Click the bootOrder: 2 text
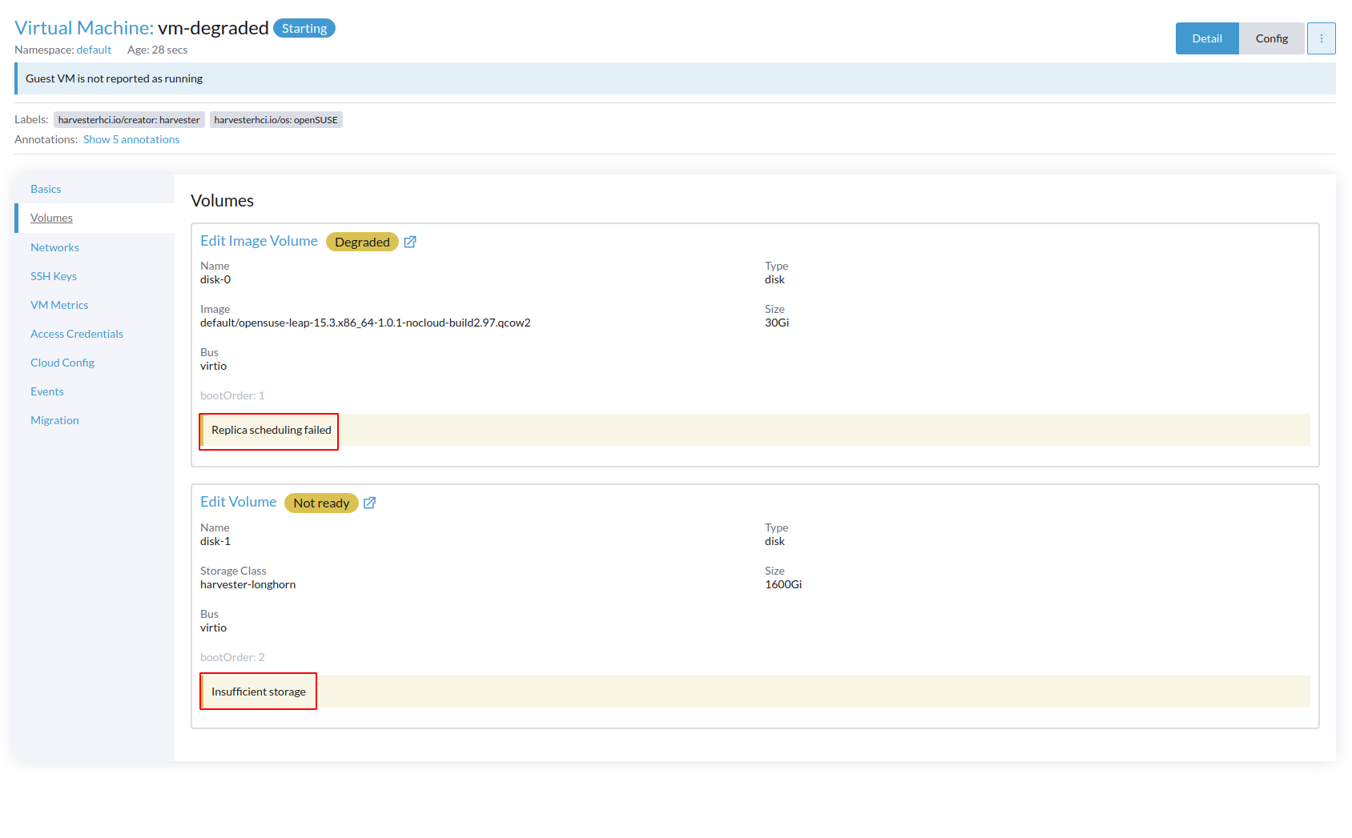Image resolution: width=1352 pixels, height=838 pixels. (232, 657)
